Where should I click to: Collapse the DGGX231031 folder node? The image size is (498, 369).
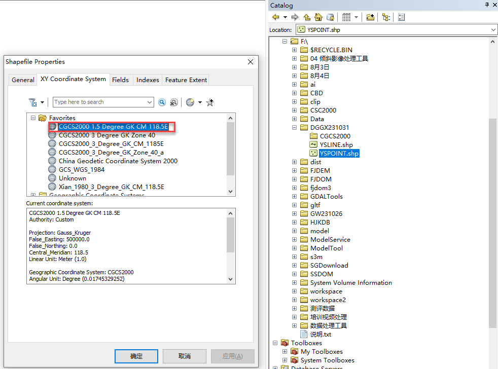coord(295,128)
